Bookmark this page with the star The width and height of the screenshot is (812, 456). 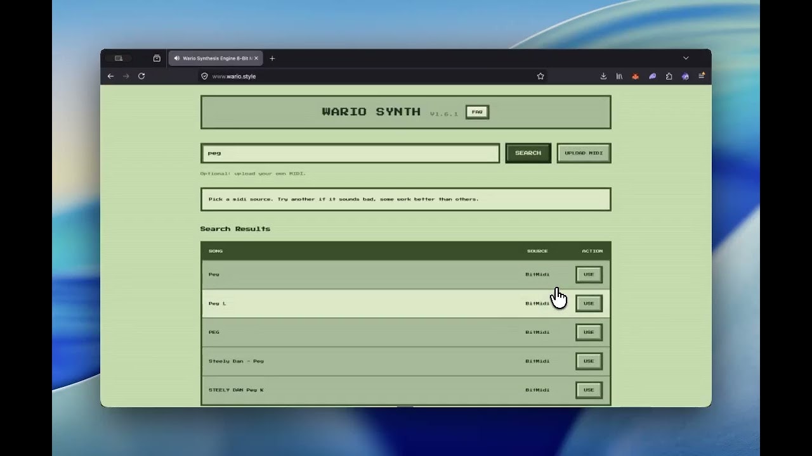click(540, 76)
